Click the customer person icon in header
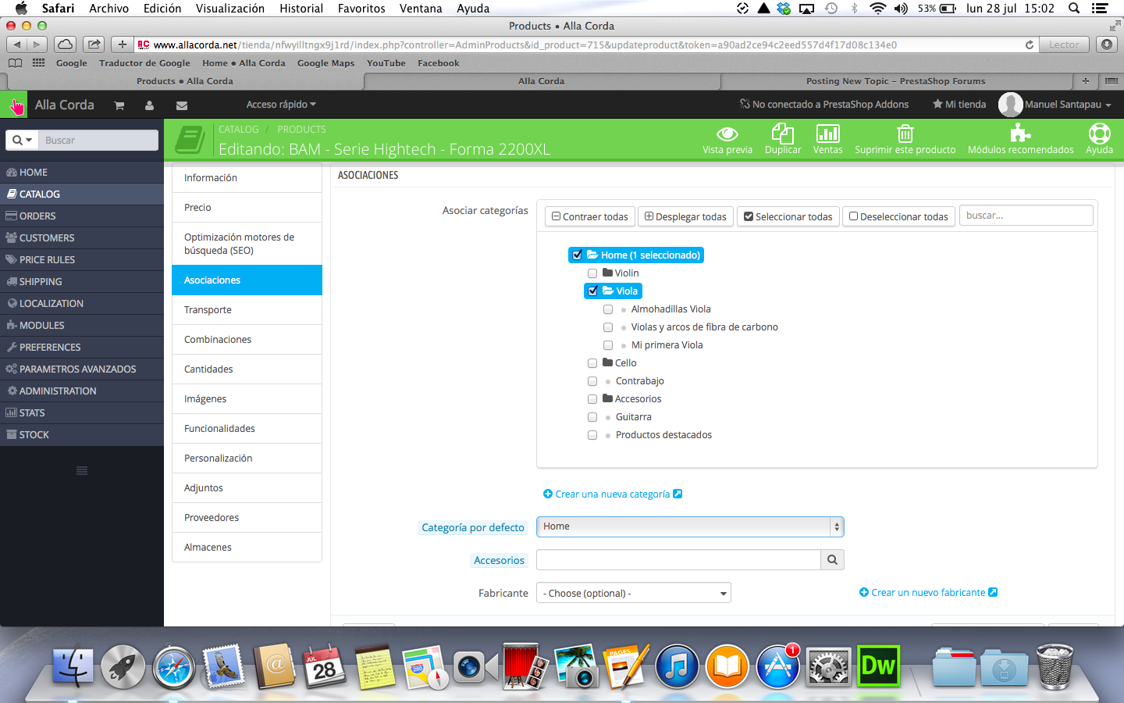This screenshot has width=1124, height=703. pyautogui.click(x=149, y=105)
